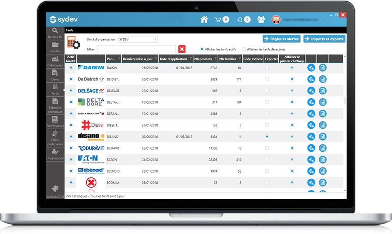The height and width of the screenshot is (234, 392).
Task: Toggle Actif checkbox for DAIKIN row
Action: pyautogui.click(x=71, y=67)
